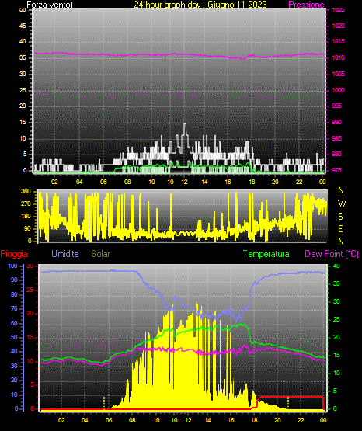This screenshot has width=362, height=431.
Task: Click hour 22 on the bottom graph axis
Action: [301, 420]
